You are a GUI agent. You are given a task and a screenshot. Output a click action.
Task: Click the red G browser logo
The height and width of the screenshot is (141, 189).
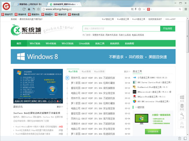tap(6, 6)
